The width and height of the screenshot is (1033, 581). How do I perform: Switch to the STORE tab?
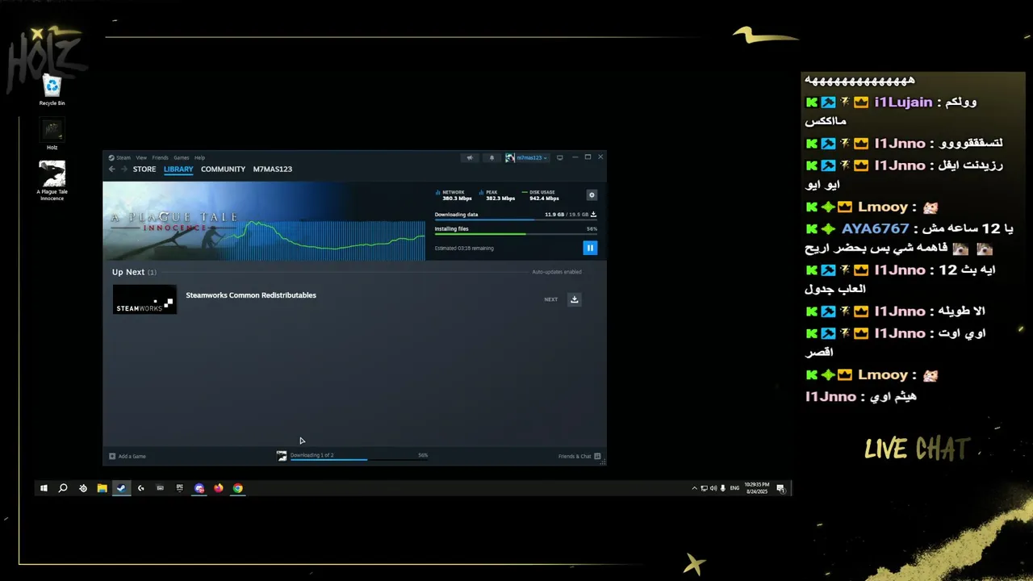pyautogui.click(x=144, y=169)
